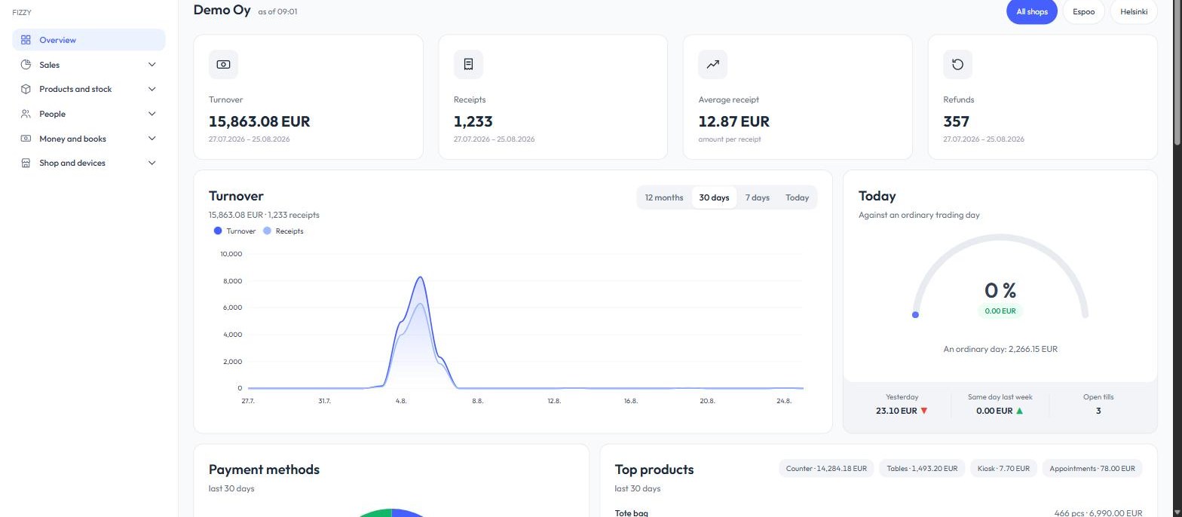The image size is (1182, 517).
Task: Toggle the Receipts legend series
Action: tap(283, 231)
